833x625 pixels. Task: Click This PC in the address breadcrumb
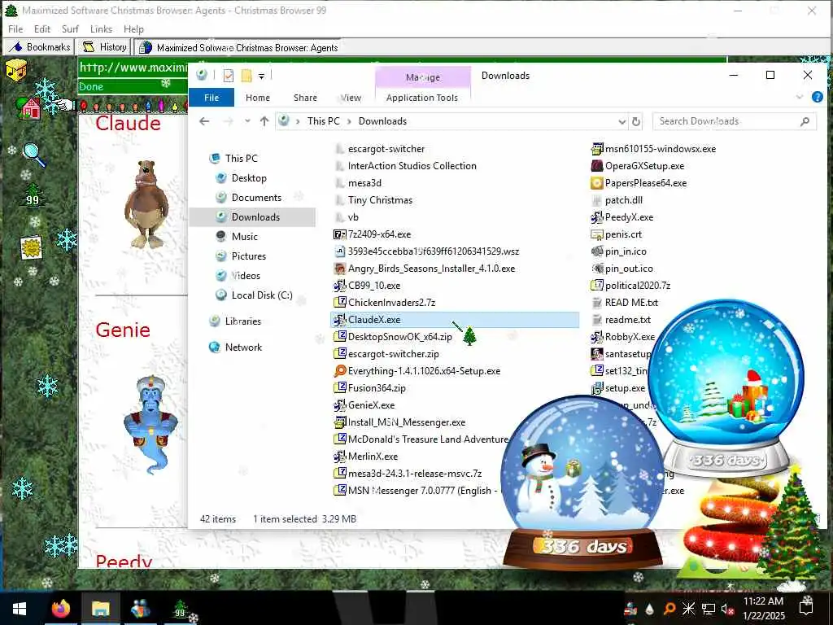point(323,121)
